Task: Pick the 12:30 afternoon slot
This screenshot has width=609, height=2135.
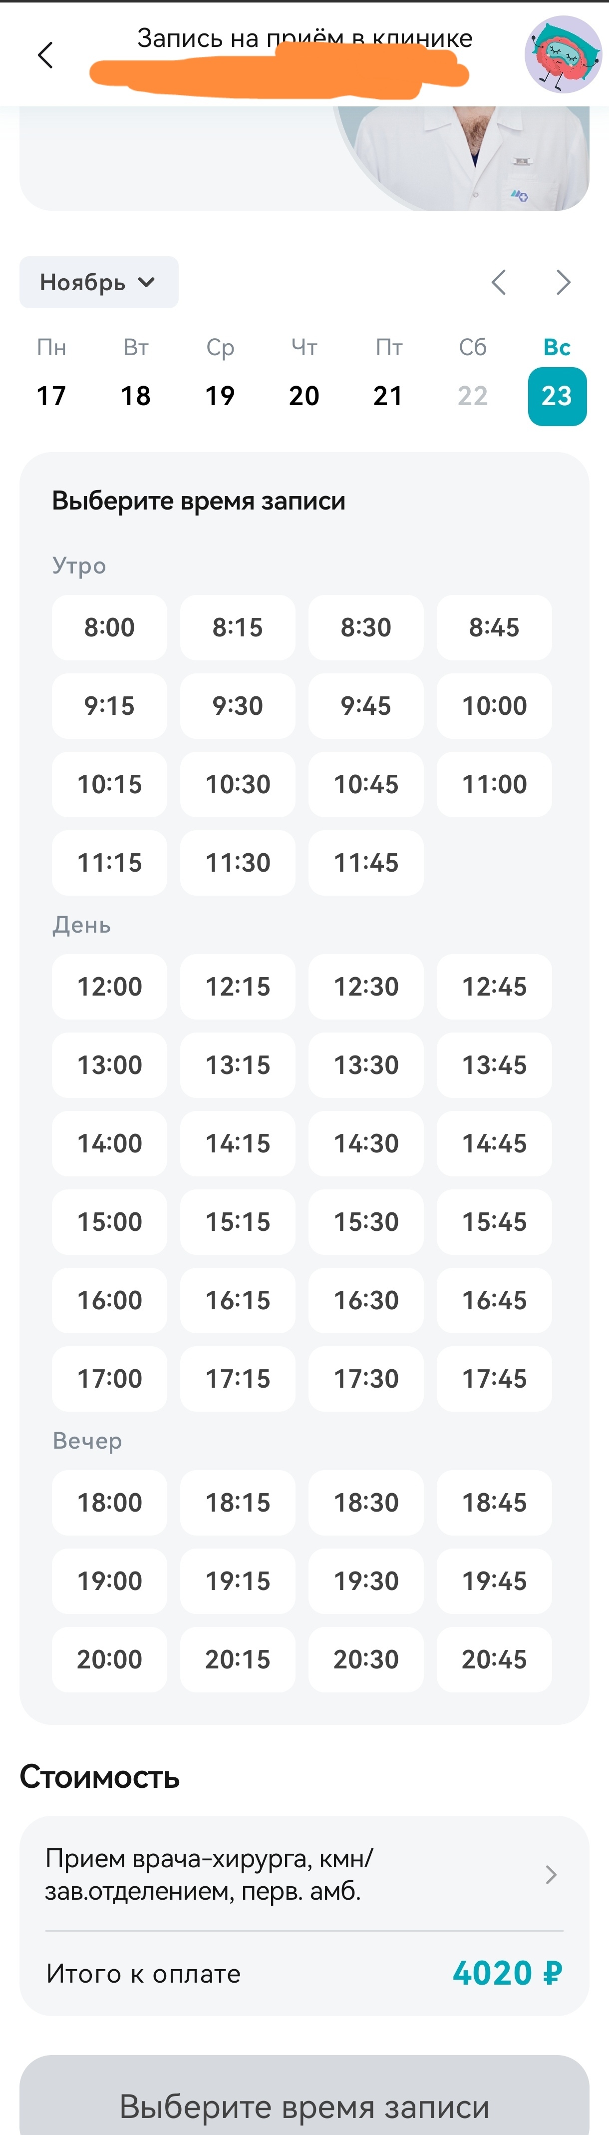Action: click(365, 986)
